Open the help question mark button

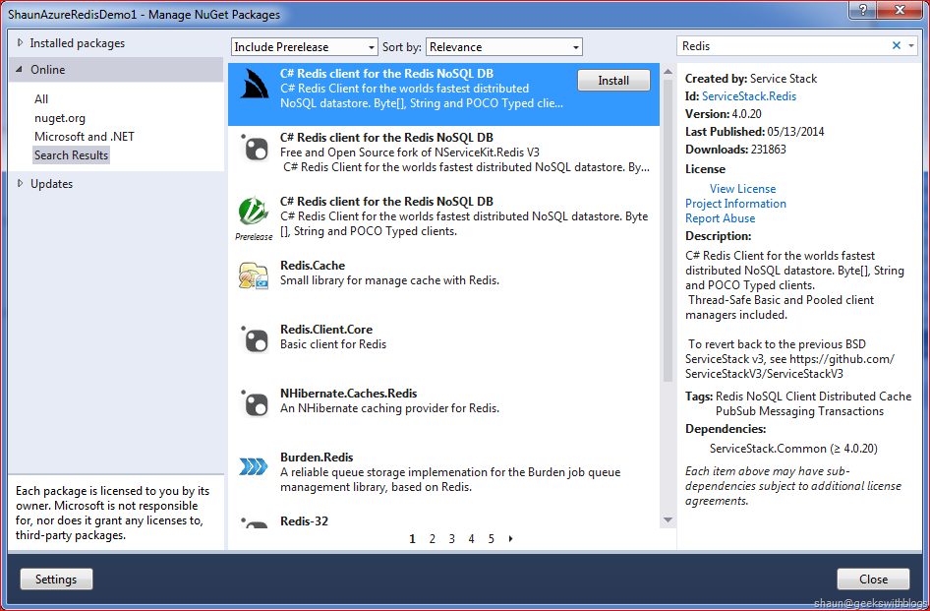(x=862, y=10)
